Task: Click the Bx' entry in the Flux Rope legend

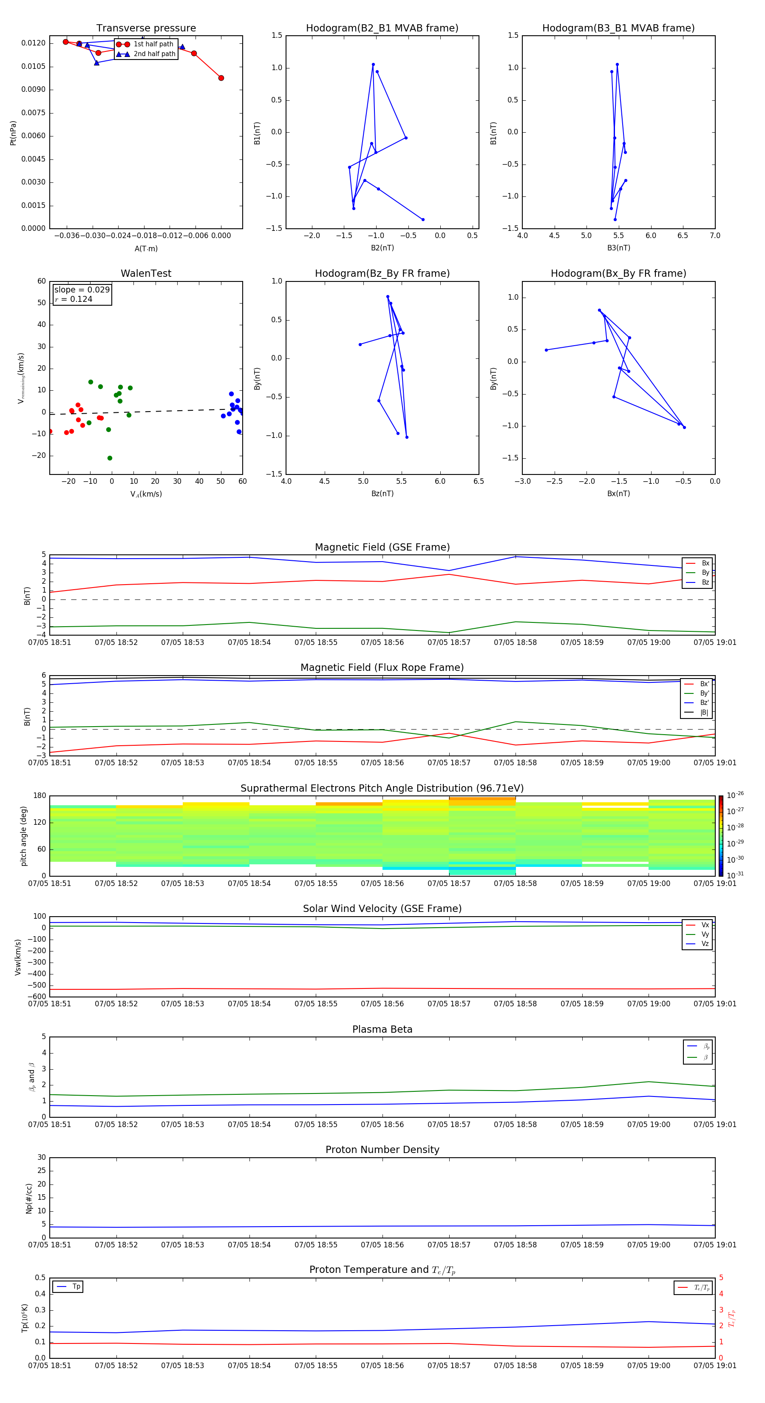Action: tap(697, 684)
